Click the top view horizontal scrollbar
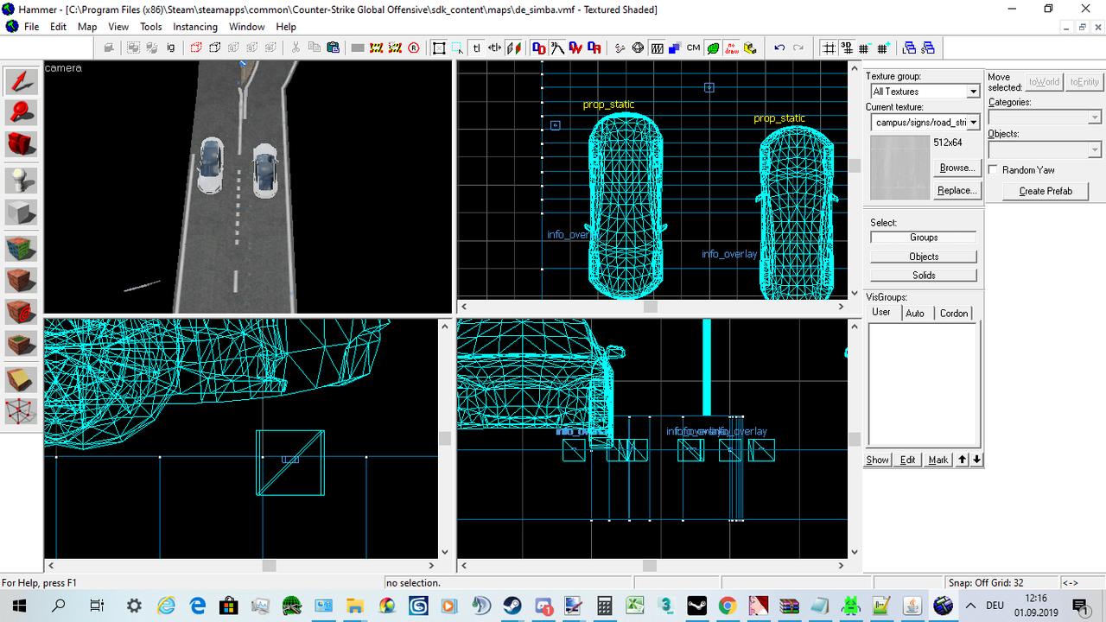Screen dimensions: 1106x622 (652, 307)
